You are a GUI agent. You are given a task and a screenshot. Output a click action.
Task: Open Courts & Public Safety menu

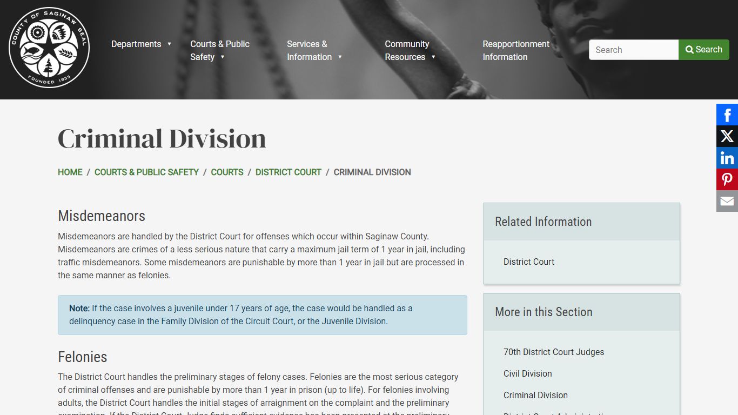[x=220, y=50]
